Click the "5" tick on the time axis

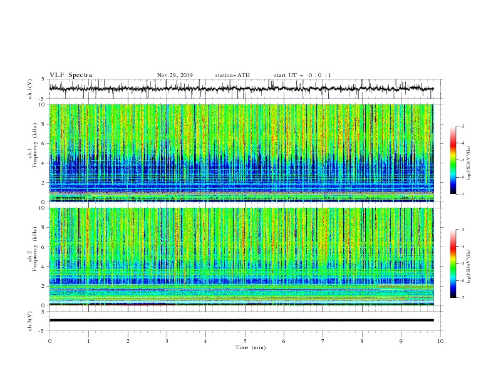click(245, 341)
